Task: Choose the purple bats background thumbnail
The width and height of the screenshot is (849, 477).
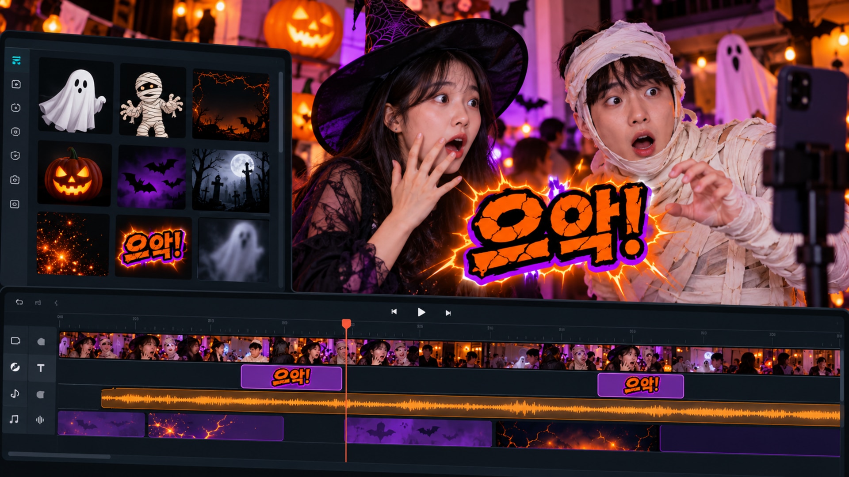Action: pyautogui.click(x=152, y=177)
